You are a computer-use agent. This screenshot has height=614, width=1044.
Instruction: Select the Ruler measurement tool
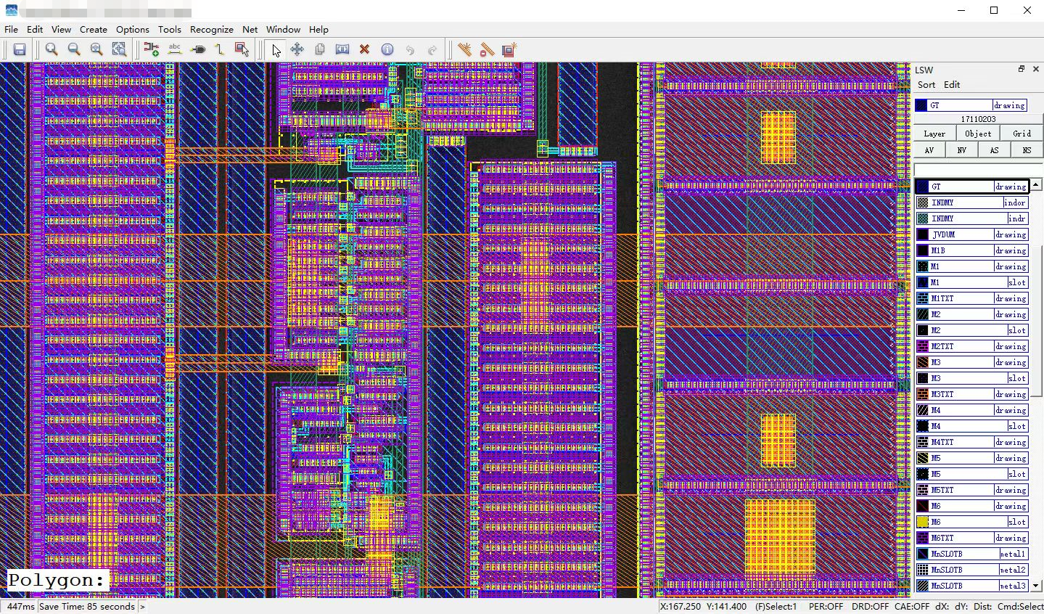pos(465,49)
